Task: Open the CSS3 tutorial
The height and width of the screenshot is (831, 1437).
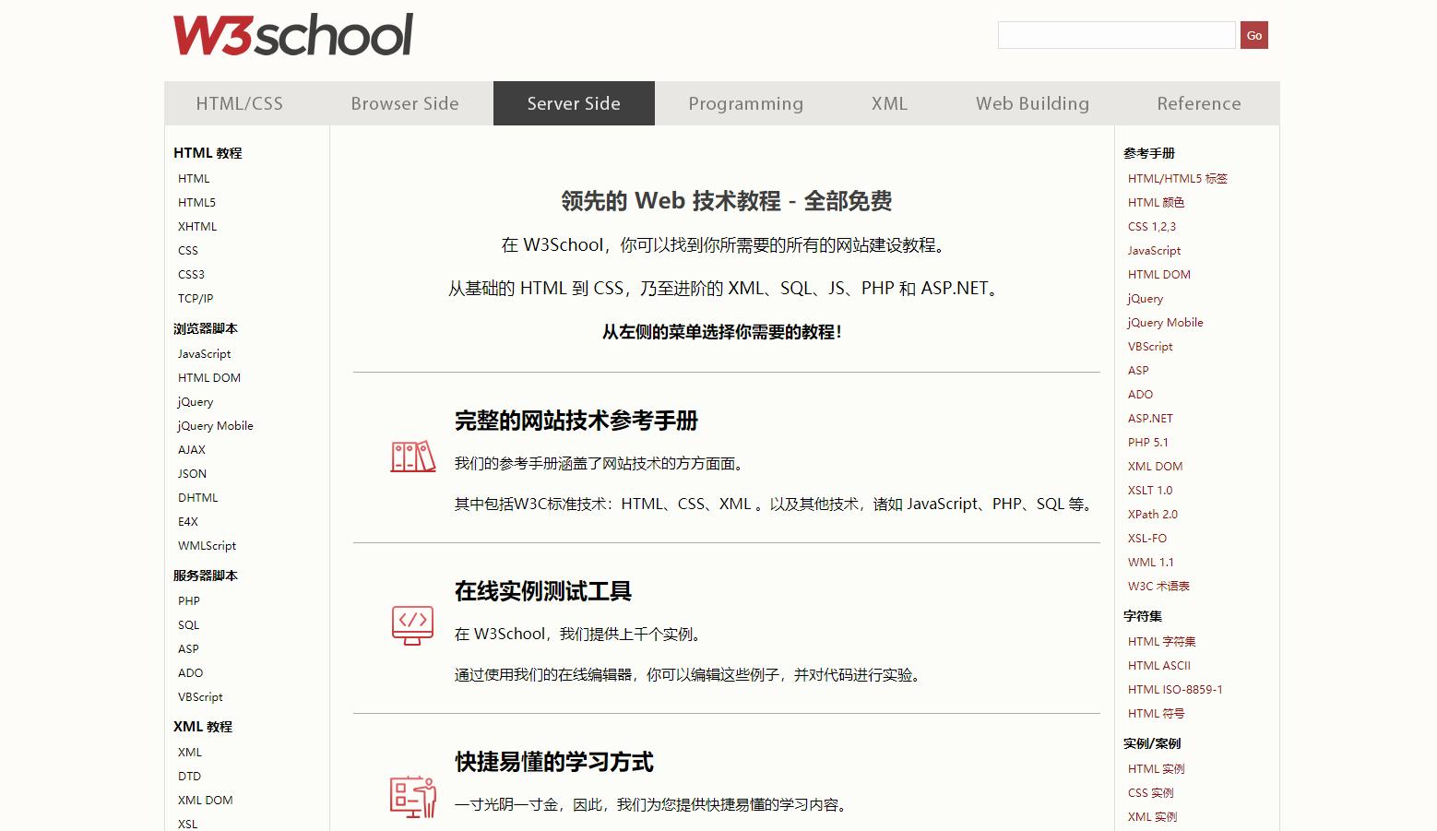Action: point(191,274)
